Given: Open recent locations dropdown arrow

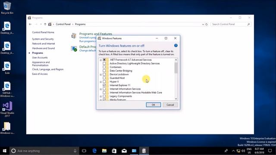Looking at the screenshot, I should coord(41,24).
